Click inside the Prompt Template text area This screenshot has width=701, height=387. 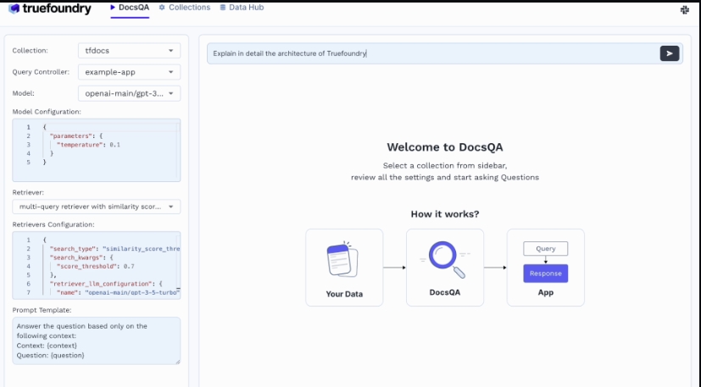click(x=96, y=340)
